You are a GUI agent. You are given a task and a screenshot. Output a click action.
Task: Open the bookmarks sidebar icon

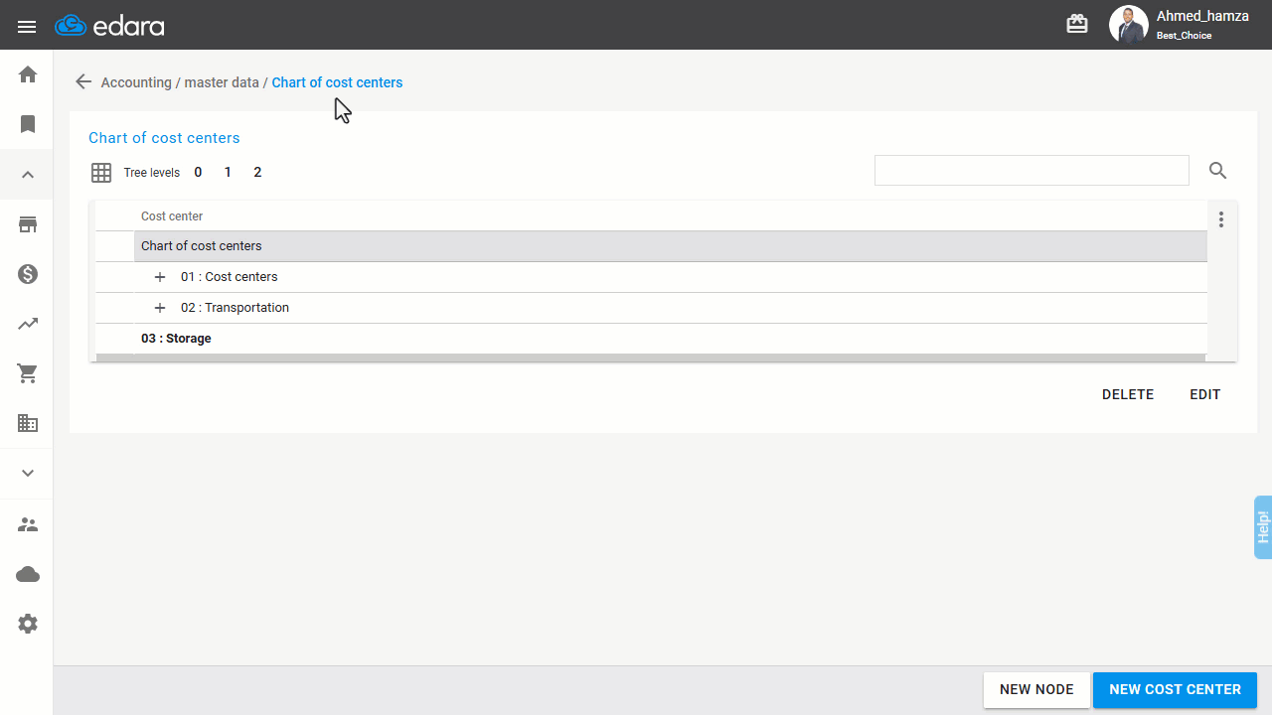click(28, 124)
